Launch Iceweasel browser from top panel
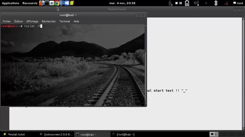The height and width of the screenshot is (137, 245). 42,3
